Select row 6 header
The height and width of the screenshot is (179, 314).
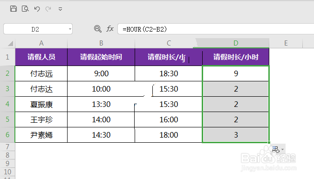click(x=7, y=135)
